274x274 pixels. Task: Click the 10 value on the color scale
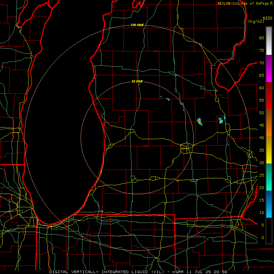[262, 213]
